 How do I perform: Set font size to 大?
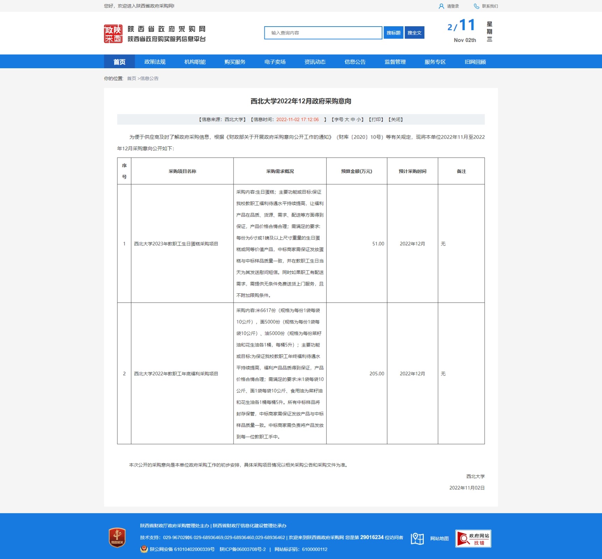347,120
